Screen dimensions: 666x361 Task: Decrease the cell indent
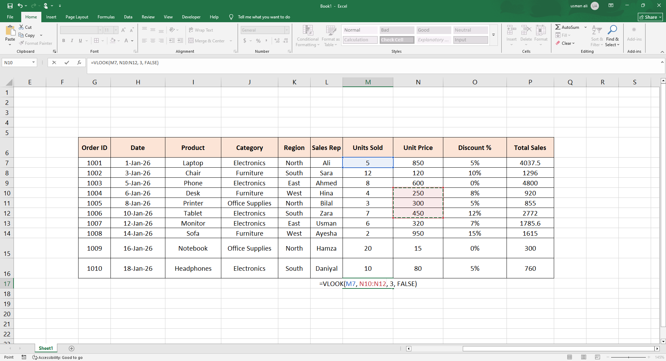(x=172, y=41)
